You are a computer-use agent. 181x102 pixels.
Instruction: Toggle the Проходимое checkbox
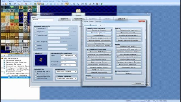[x=36, y=79]
